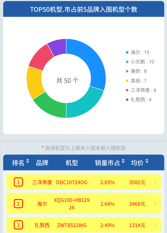Click rank badge 3

[18, 225]
